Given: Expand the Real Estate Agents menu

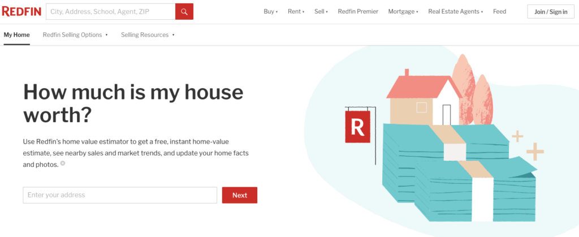Looking at the screenshot, I should tap(456, 11).
